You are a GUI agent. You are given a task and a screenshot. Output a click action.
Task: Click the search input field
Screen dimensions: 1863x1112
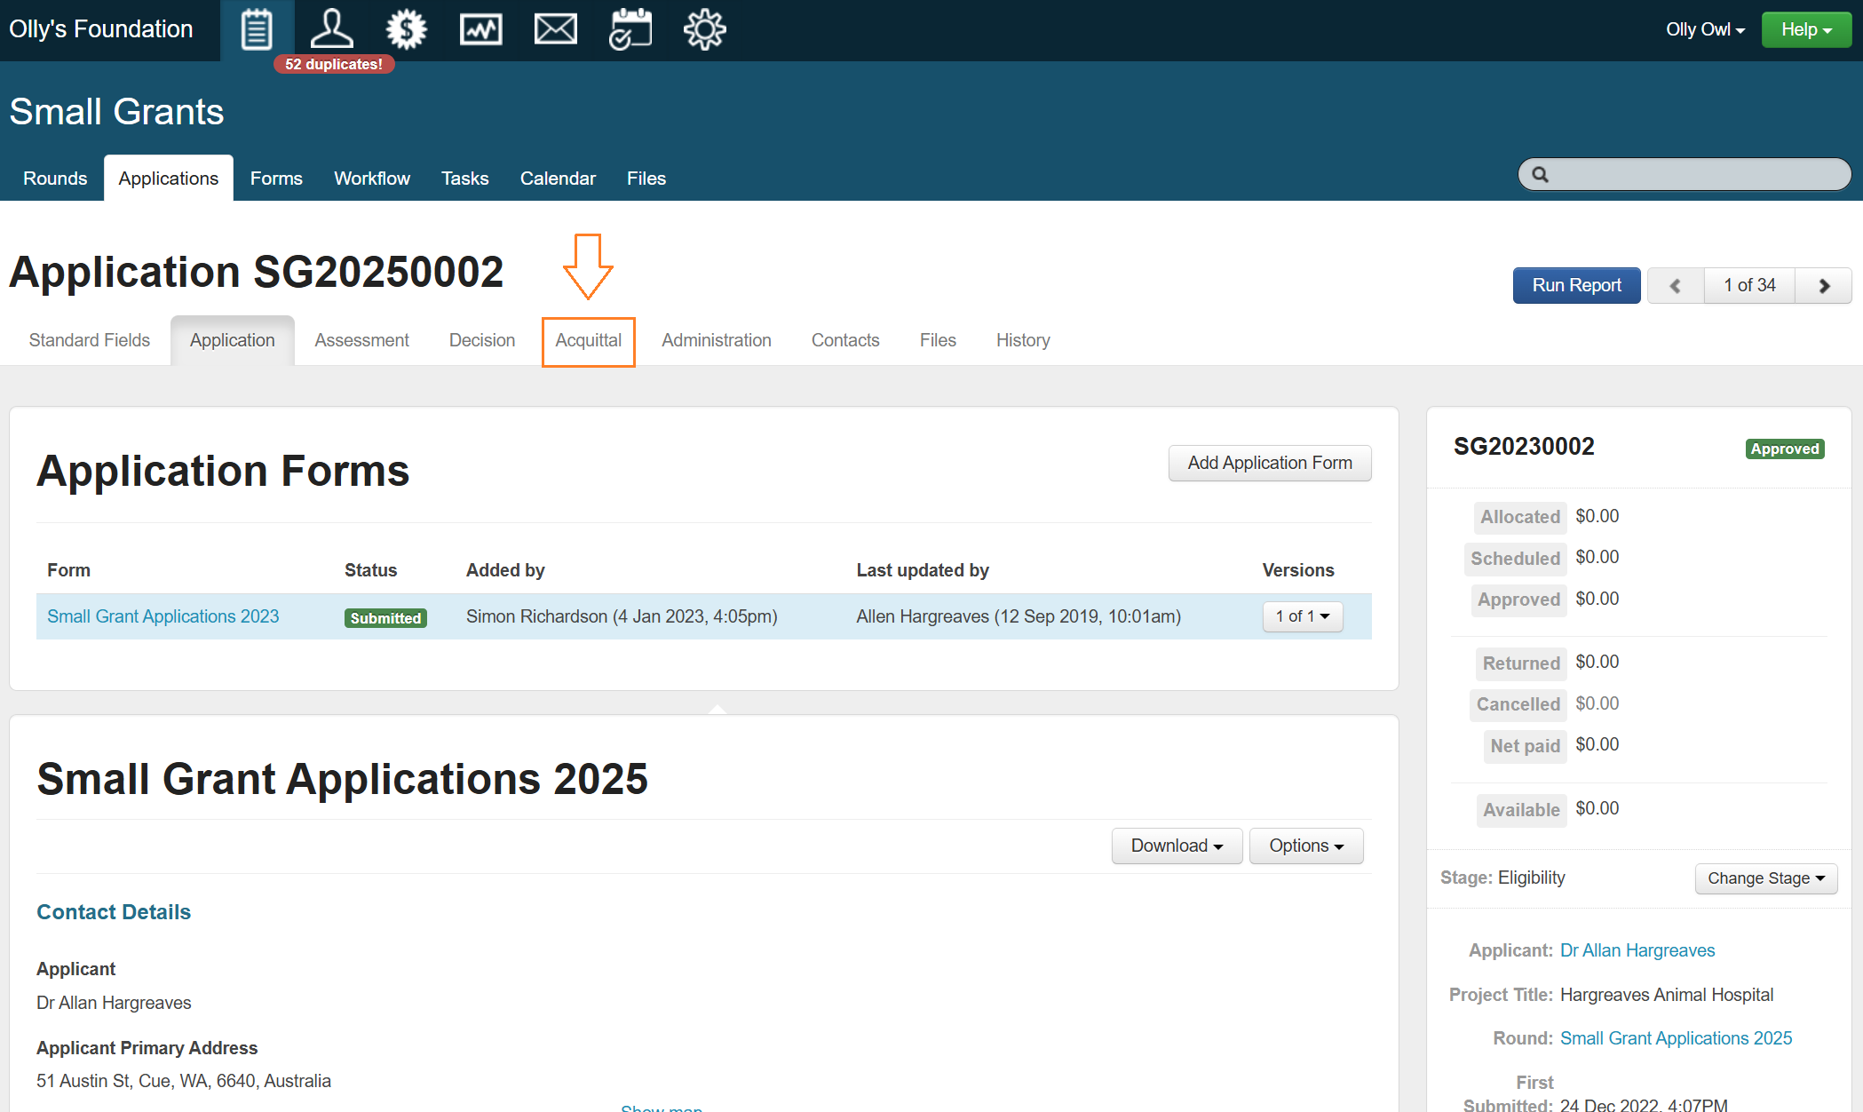tap(1696, 175)
